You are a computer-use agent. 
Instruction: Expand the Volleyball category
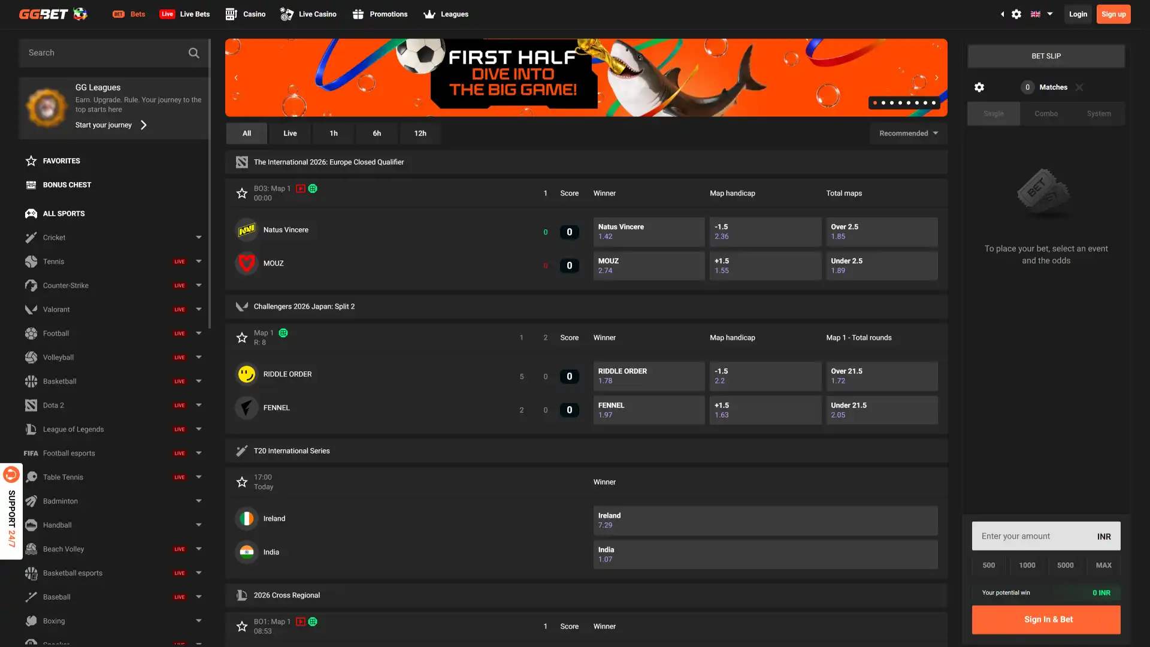[x=199, y=357]
